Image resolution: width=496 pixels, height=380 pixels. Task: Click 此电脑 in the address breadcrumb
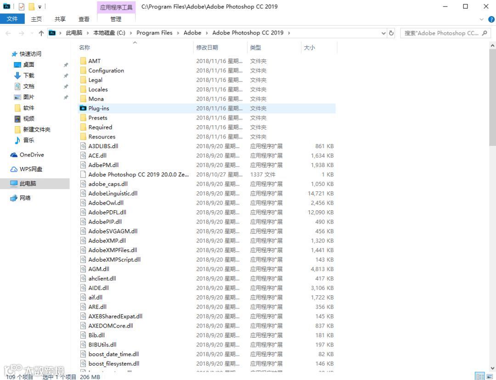coord(74,33)
